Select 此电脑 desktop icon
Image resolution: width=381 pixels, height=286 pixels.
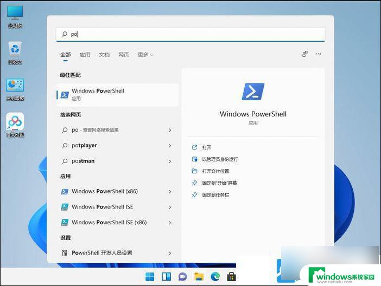click(15, 17)
